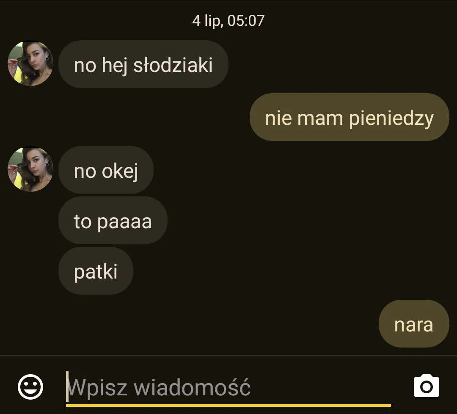The width and height of the screenshot is (457, 414).
Task: Open the emoji picker smiley icon
Action: click(30, 387)
